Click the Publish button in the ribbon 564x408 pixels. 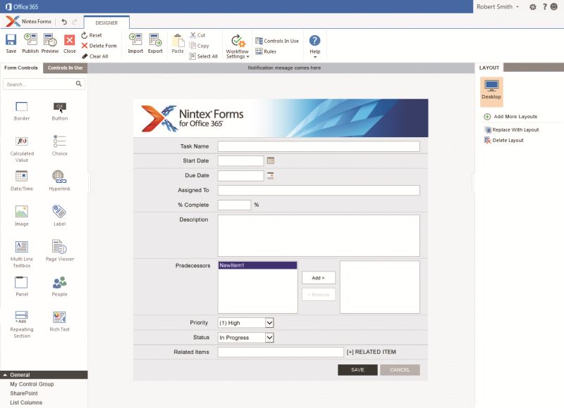(30, 44)
